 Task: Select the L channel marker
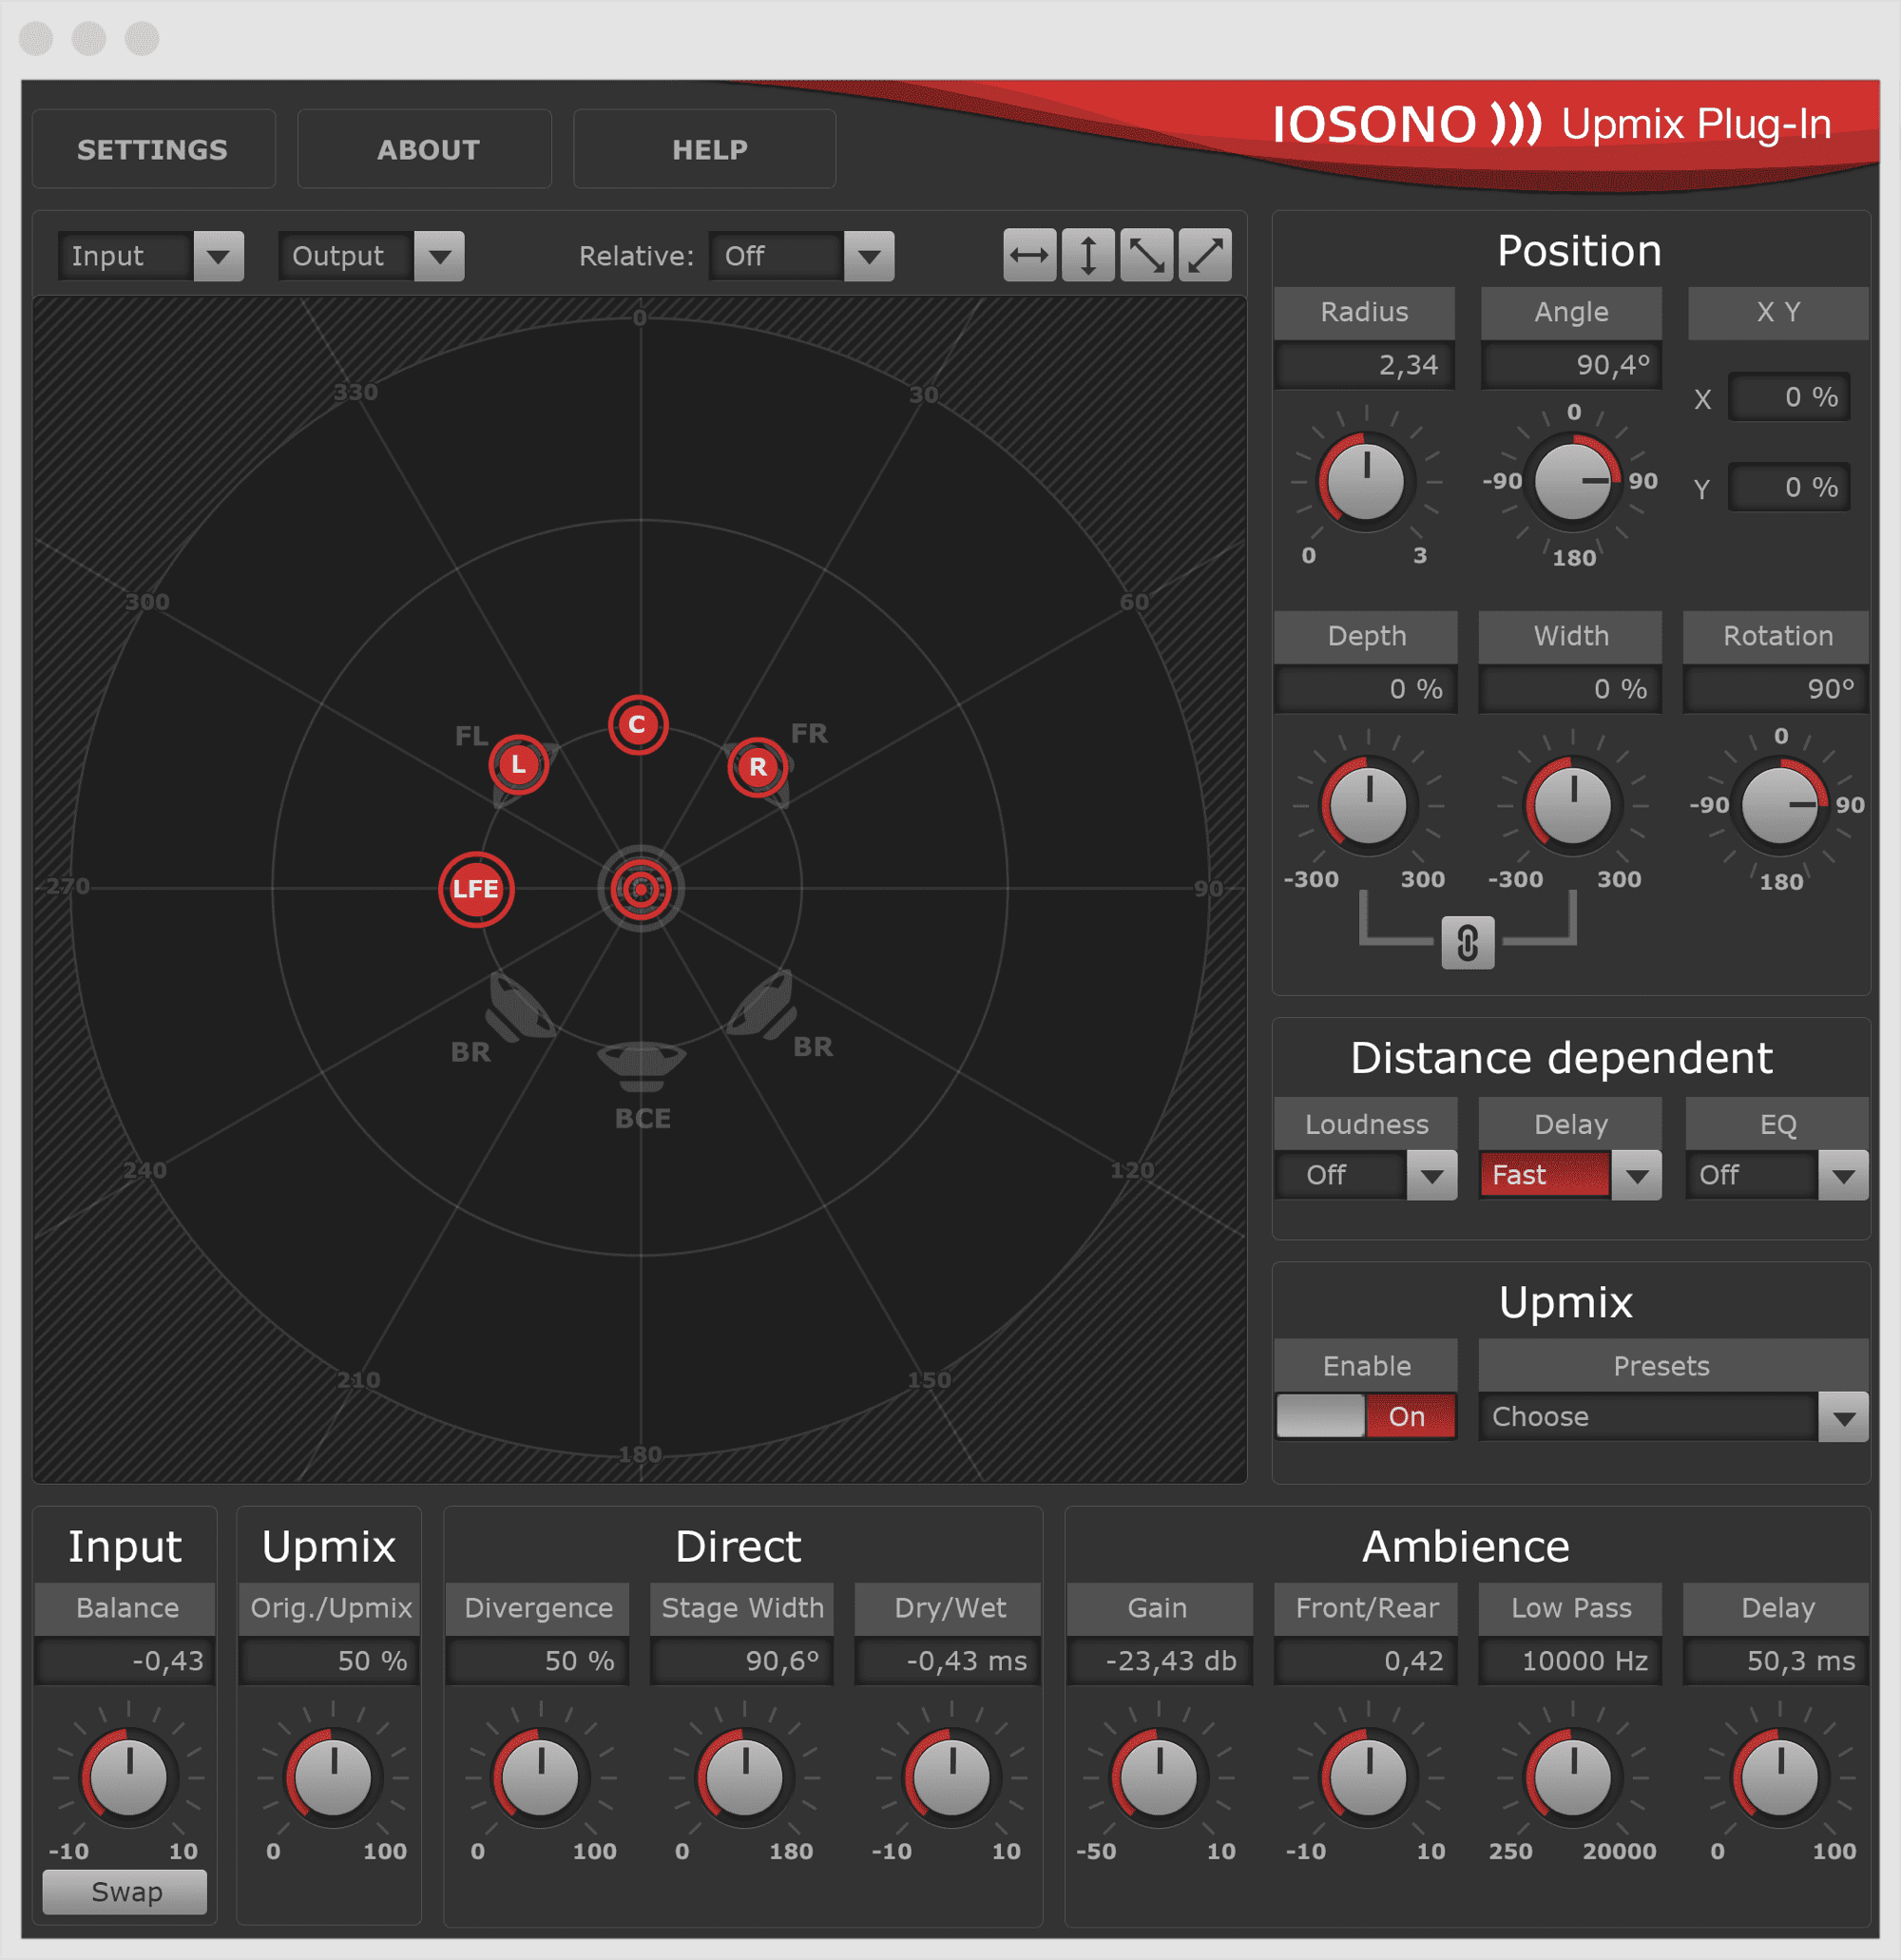pyautogui.click(x=518, y=766)
